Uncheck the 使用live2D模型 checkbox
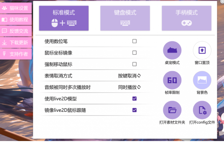This screenshot has width=224, height=143. (x=134, y=99)
